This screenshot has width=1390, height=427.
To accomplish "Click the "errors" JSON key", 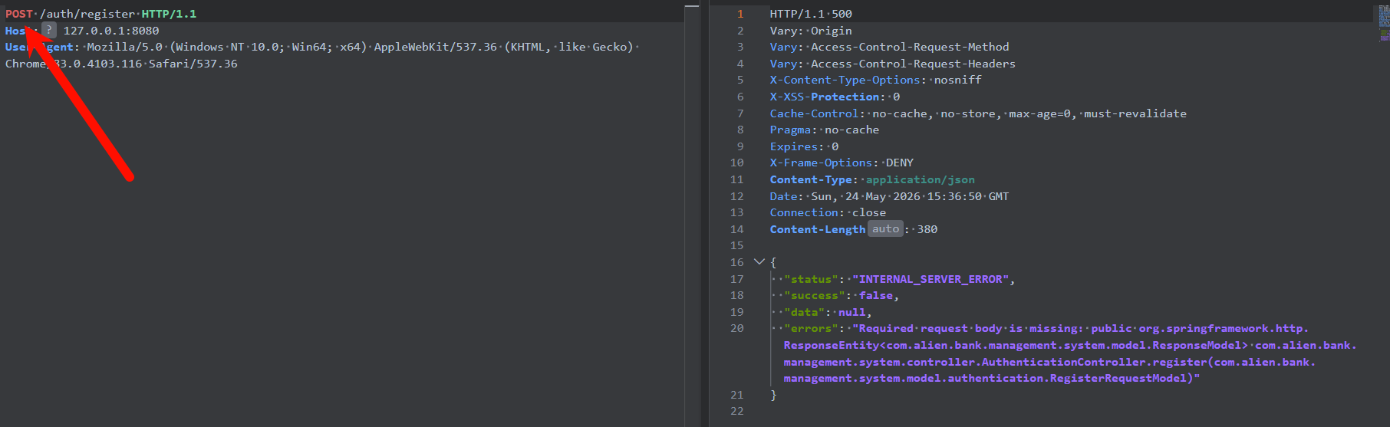I will 811,328.
